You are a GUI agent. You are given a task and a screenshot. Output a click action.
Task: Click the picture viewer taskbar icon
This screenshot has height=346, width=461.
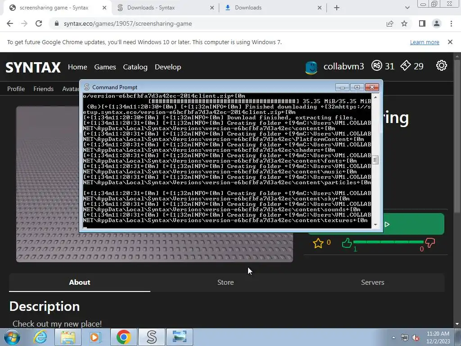click(180, 337)
